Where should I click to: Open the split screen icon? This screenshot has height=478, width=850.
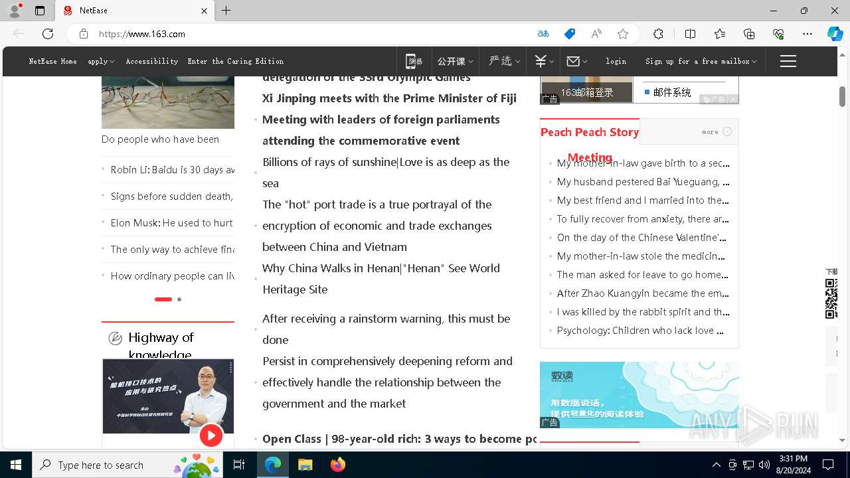[690, 34]
